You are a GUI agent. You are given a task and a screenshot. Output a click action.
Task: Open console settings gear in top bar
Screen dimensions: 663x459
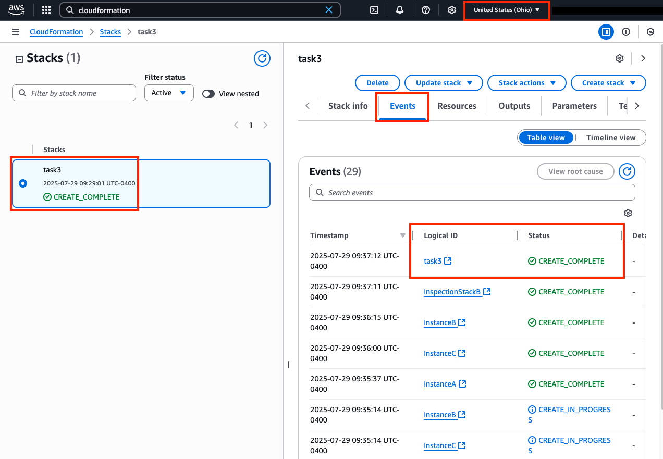click(x=452, y=10)
